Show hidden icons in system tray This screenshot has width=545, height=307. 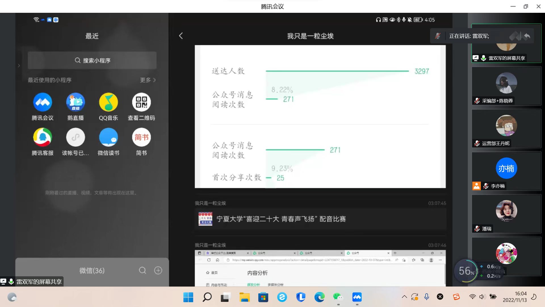pos(404,297)
